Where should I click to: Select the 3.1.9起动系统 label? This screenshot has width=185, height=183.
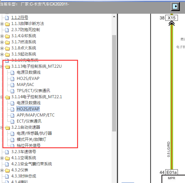point(23,54)
